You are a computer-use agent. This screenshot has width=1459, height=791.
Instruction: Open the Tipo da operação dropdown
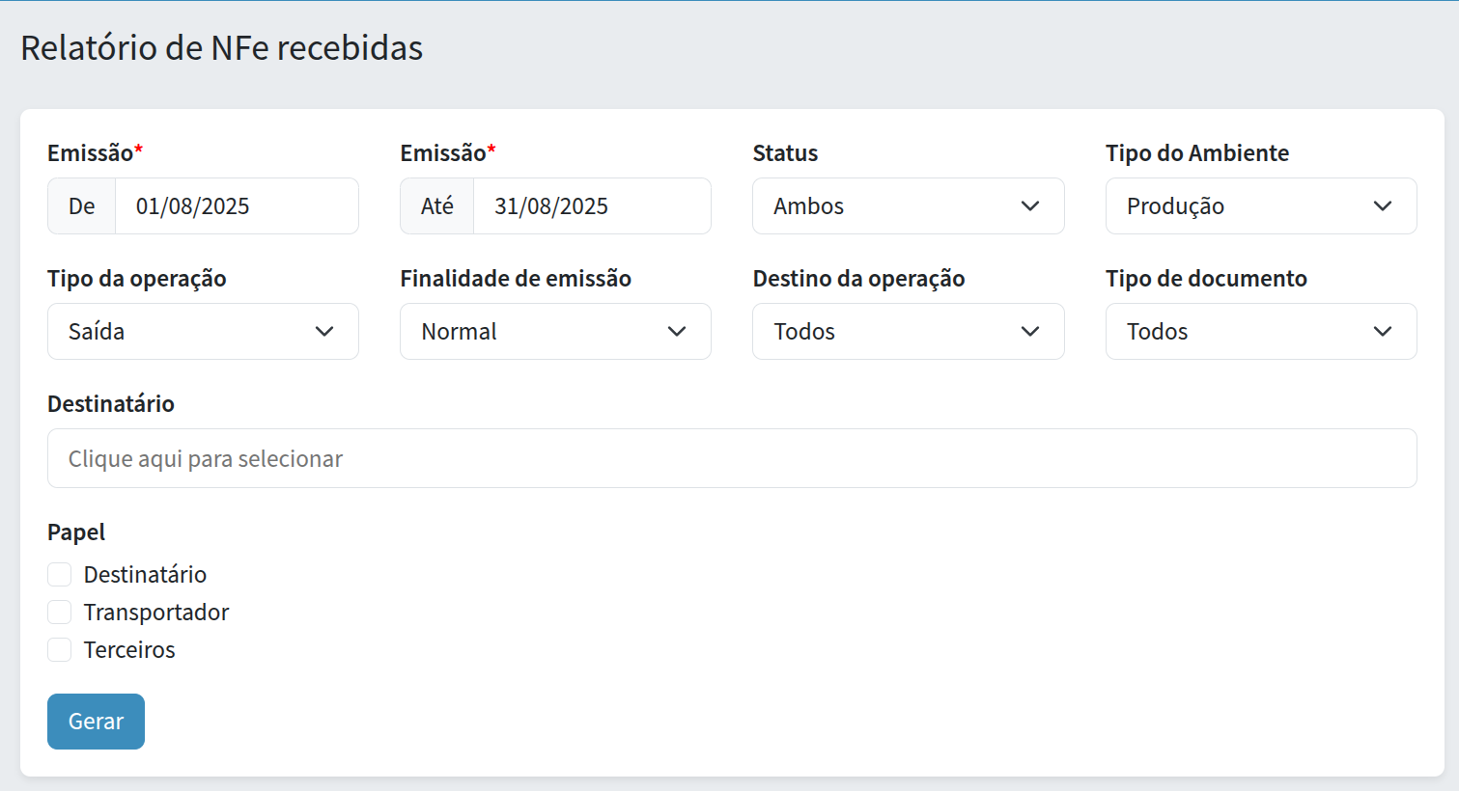(203, 332)
